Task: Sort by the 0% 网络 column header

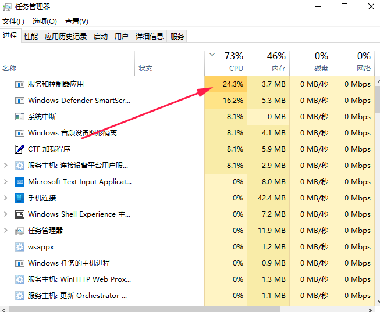Action: coord(353,63)
